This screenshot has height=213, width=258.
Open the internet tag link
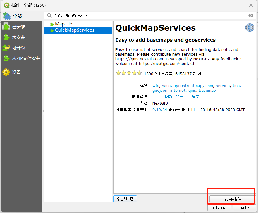click(x=178, y=91)
